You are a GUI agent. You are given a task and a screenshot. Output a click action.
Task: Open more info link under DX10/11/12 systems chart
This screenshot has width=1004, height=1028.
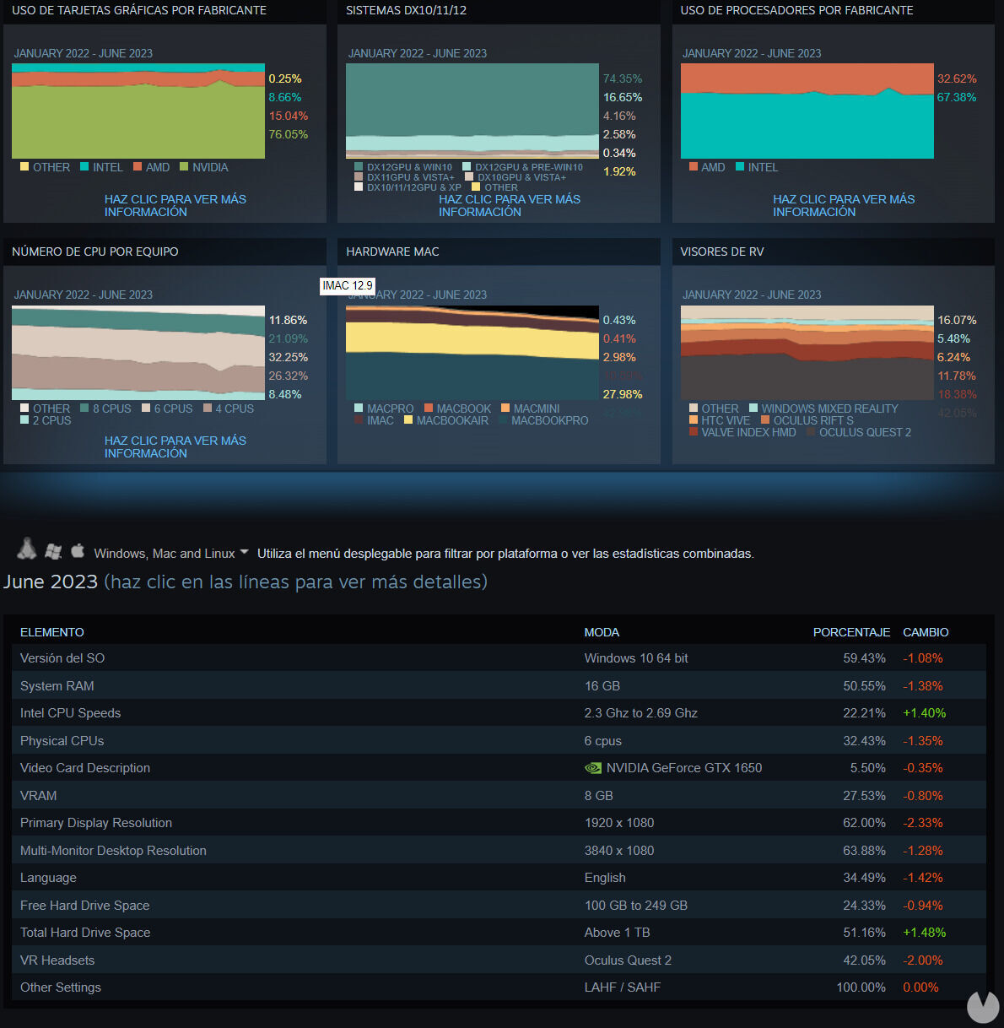click(x=509, y=206)
